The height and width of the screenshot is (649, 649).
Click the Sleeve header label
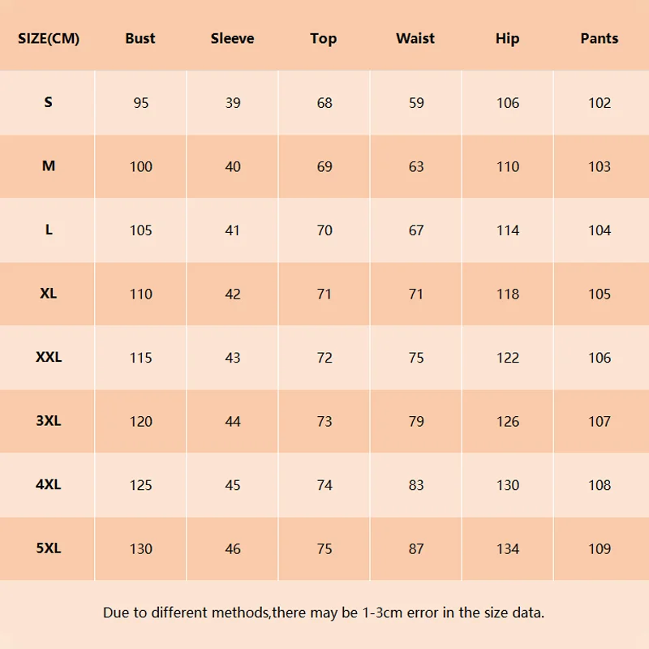(x=232, y=38)
